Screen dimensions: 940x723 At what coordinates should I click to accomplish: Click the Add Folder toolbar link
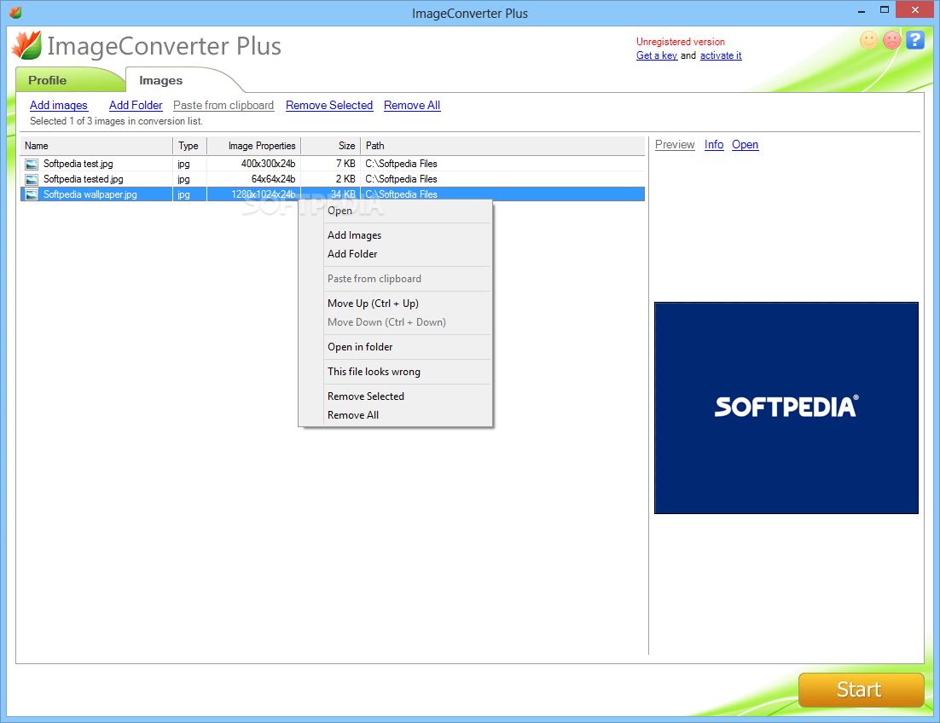click(x=136, y=106)
